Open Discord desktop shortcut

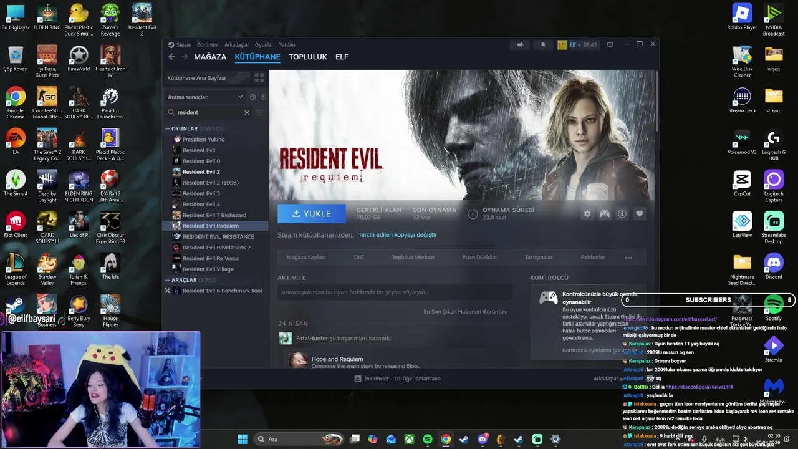pyautogui.click(x=773, y=267)
